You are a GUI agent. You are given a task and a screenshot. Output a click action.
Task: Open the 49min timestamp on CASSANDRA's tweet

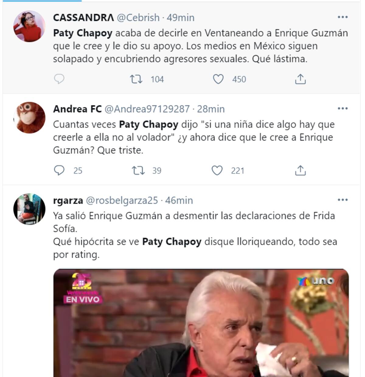click(x=181, y=18)
